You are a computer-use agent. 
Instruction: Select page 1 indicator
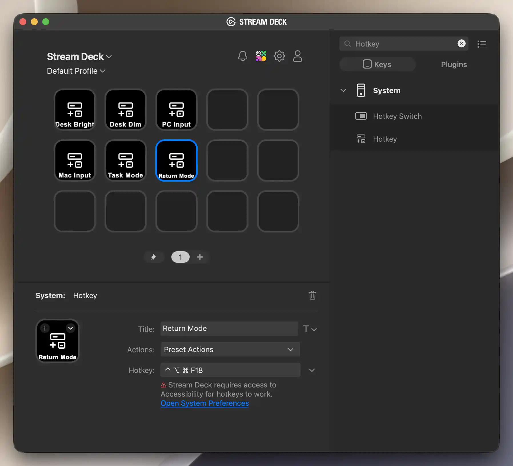(180, 257)
